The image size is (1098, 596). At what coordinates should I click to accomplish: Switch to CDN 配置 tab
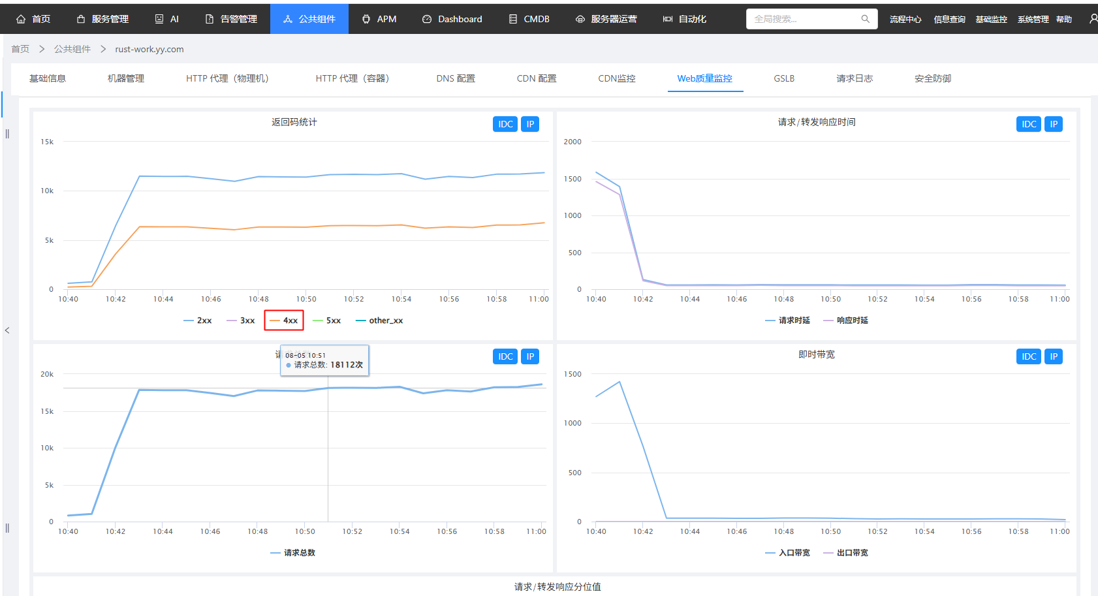(x=537, y=78)
